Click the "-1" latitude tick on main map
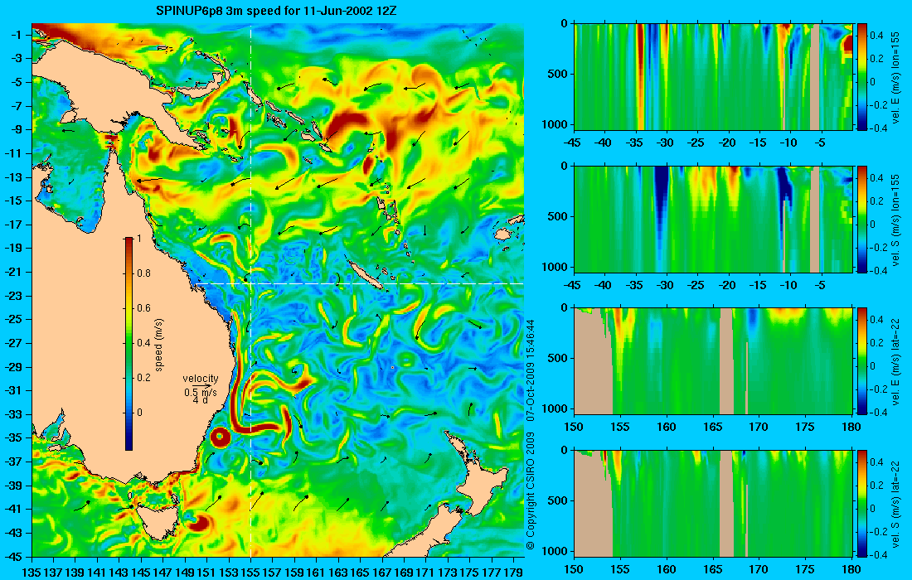 17,35
